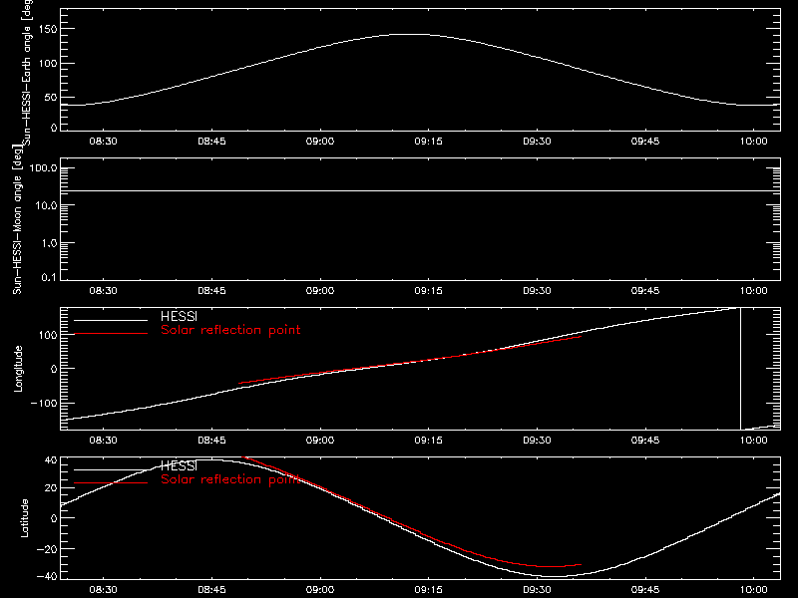The image size is (798, 598).
Task: Click 10:00 tick under Earth angle plot
Action: tap(754, 142)
